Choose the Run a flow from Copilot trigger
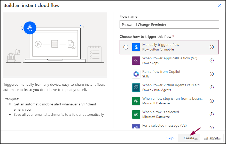Viewport: 226px width, 144px height. pyautogui.click(x=161, y=72)
